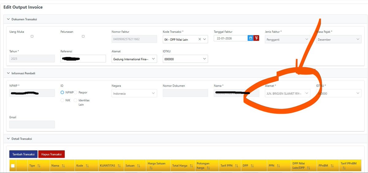Open the seller Alamat dropdown showing Gedung International

[x=134, y=59]
